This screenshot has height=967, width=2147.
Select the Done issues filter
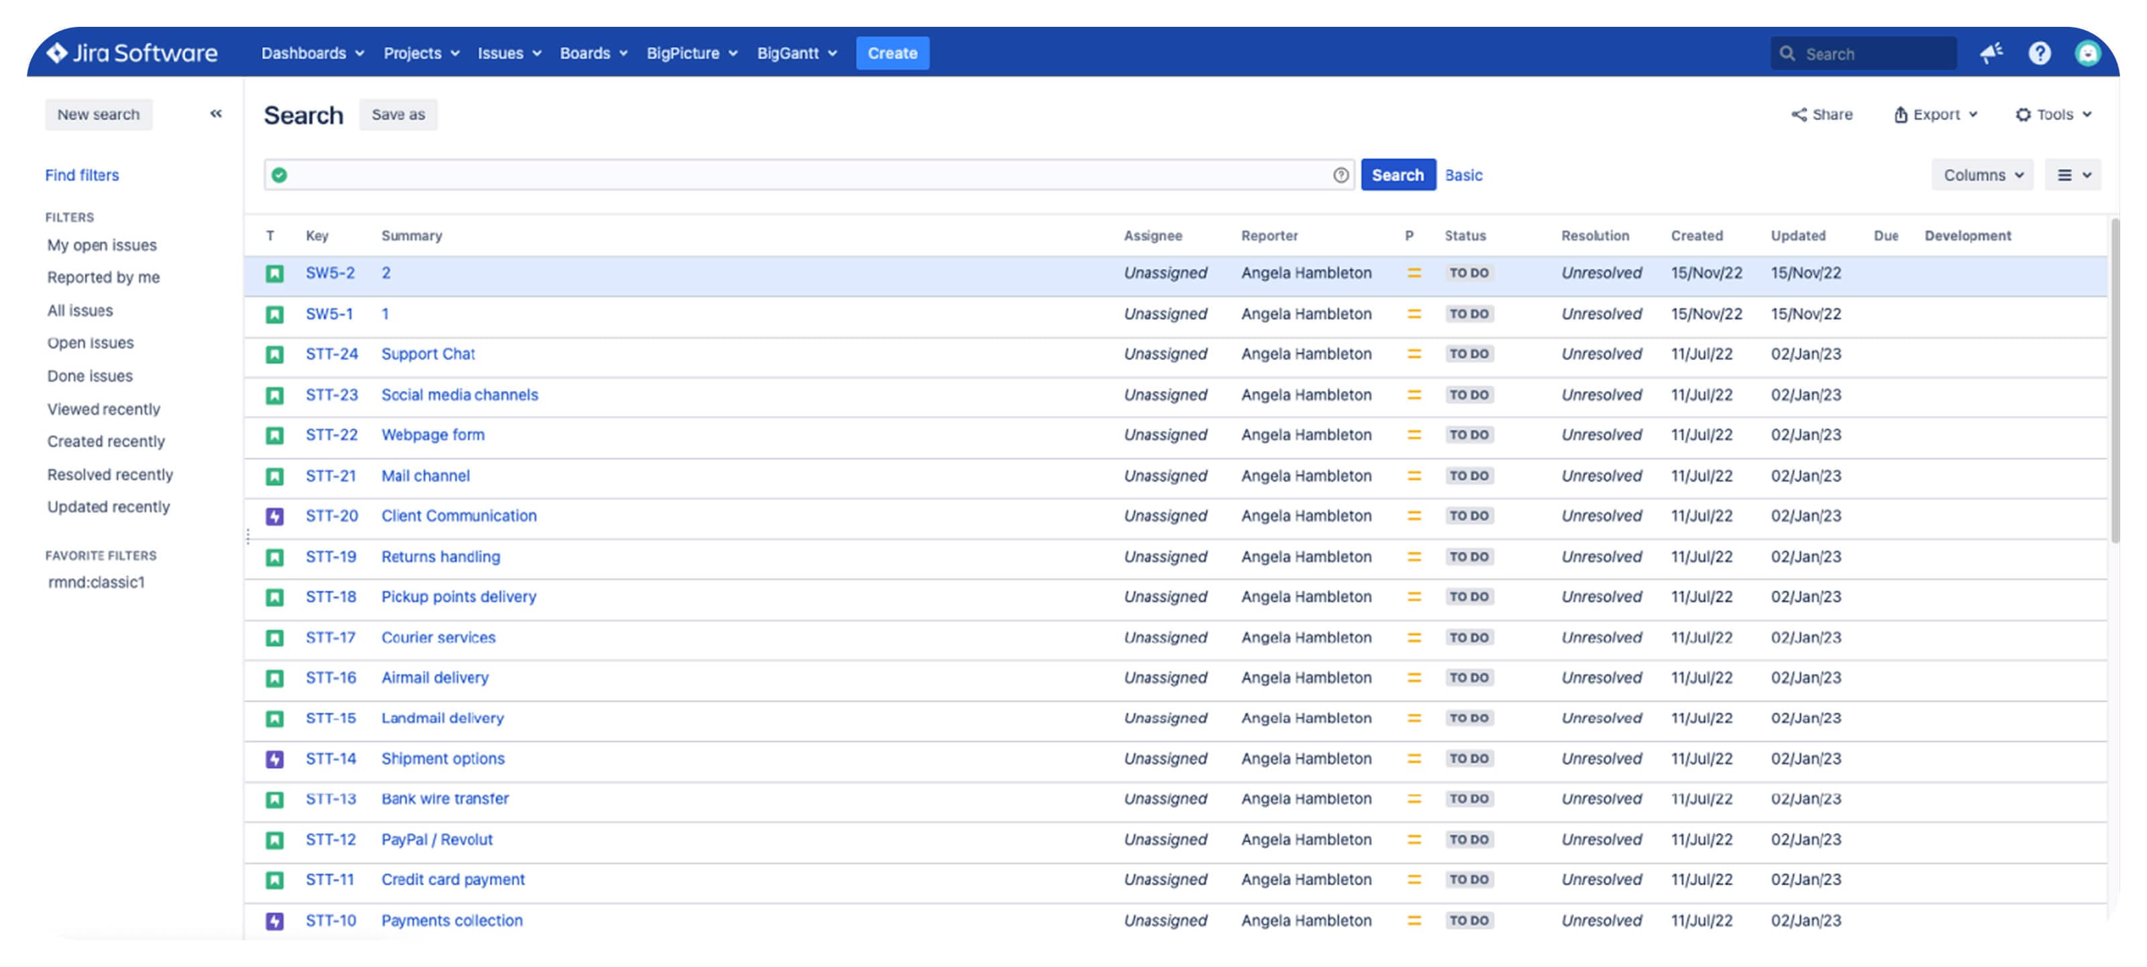[90, 376]
